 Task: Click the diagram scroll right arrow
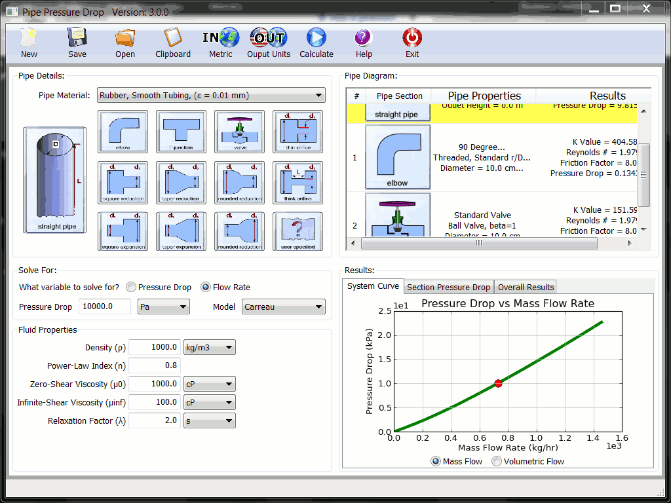(630, 243)
